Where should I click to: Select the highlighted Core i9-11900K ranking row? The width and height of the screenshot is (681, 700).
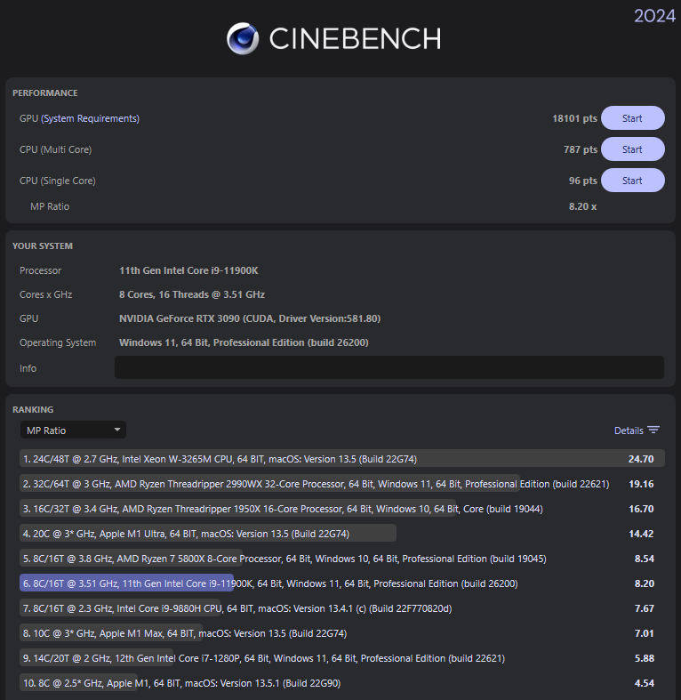[x=342, y=583]
